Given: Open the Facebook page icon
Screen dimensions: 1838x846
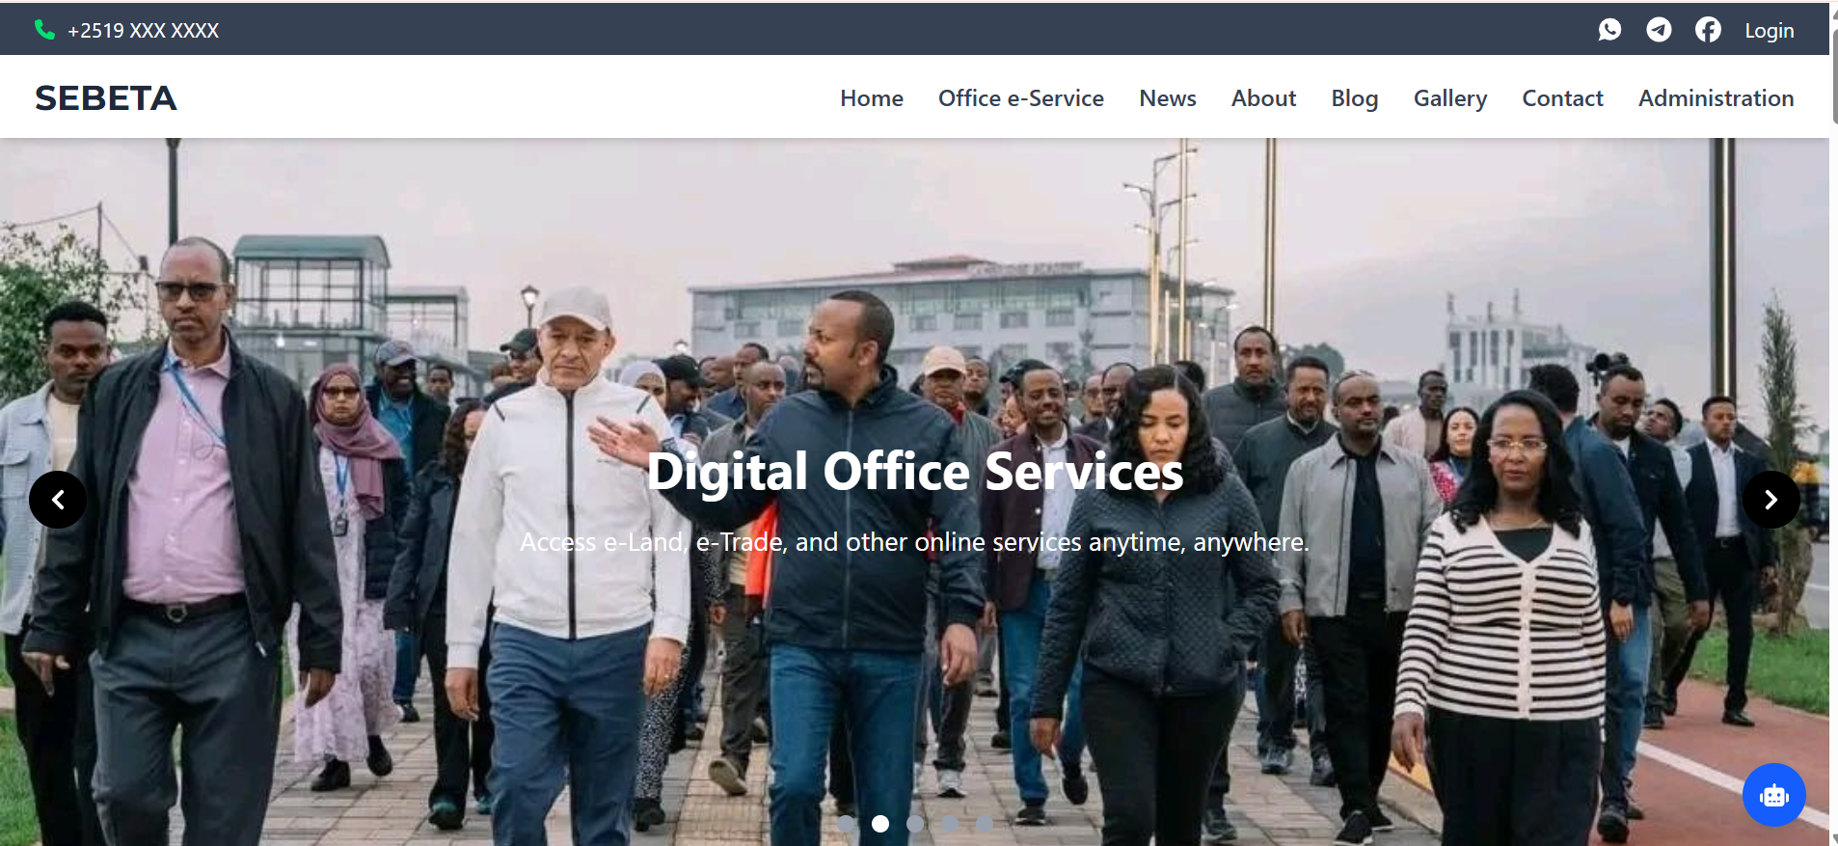Looking at the screenshot, I should [x=1708, y=30].
